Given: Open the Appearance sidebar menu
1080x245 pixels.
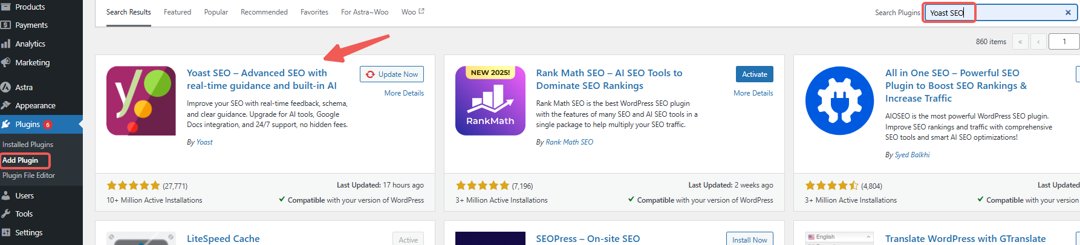Looking at the screenshot, I should (35, 106).
